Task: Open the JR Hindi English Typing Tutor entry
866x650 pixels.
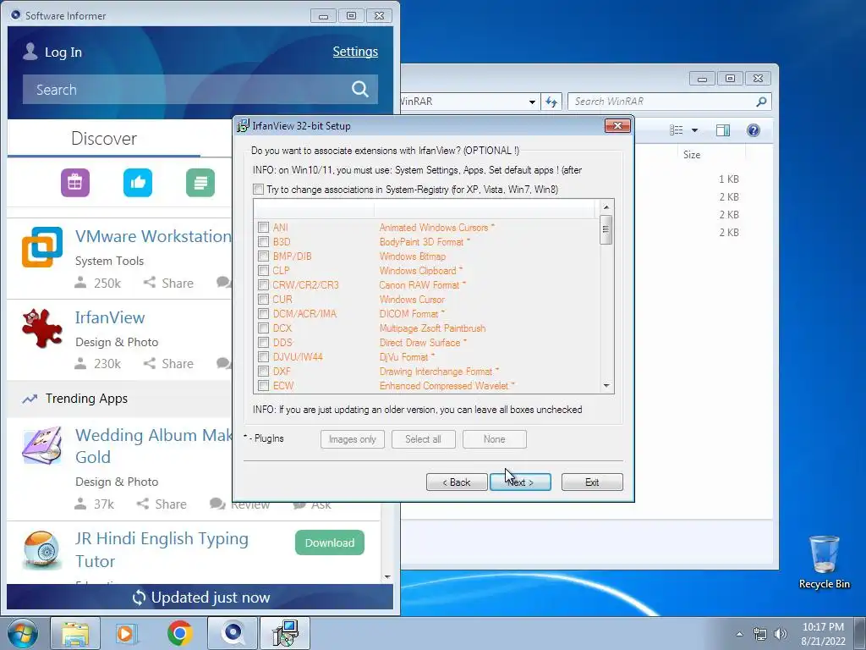Action: [x=162, y=549]
